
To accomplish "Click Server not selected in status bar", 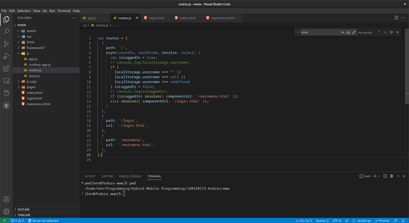I will pos(43,221).
